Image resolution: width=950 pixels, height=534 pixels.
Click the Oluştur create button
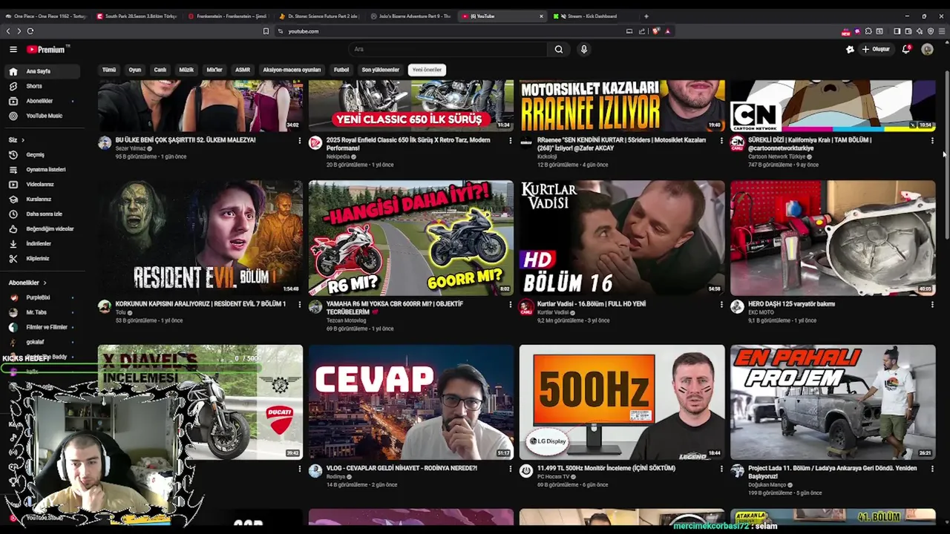pyautogui.click(x=876, y=49)
